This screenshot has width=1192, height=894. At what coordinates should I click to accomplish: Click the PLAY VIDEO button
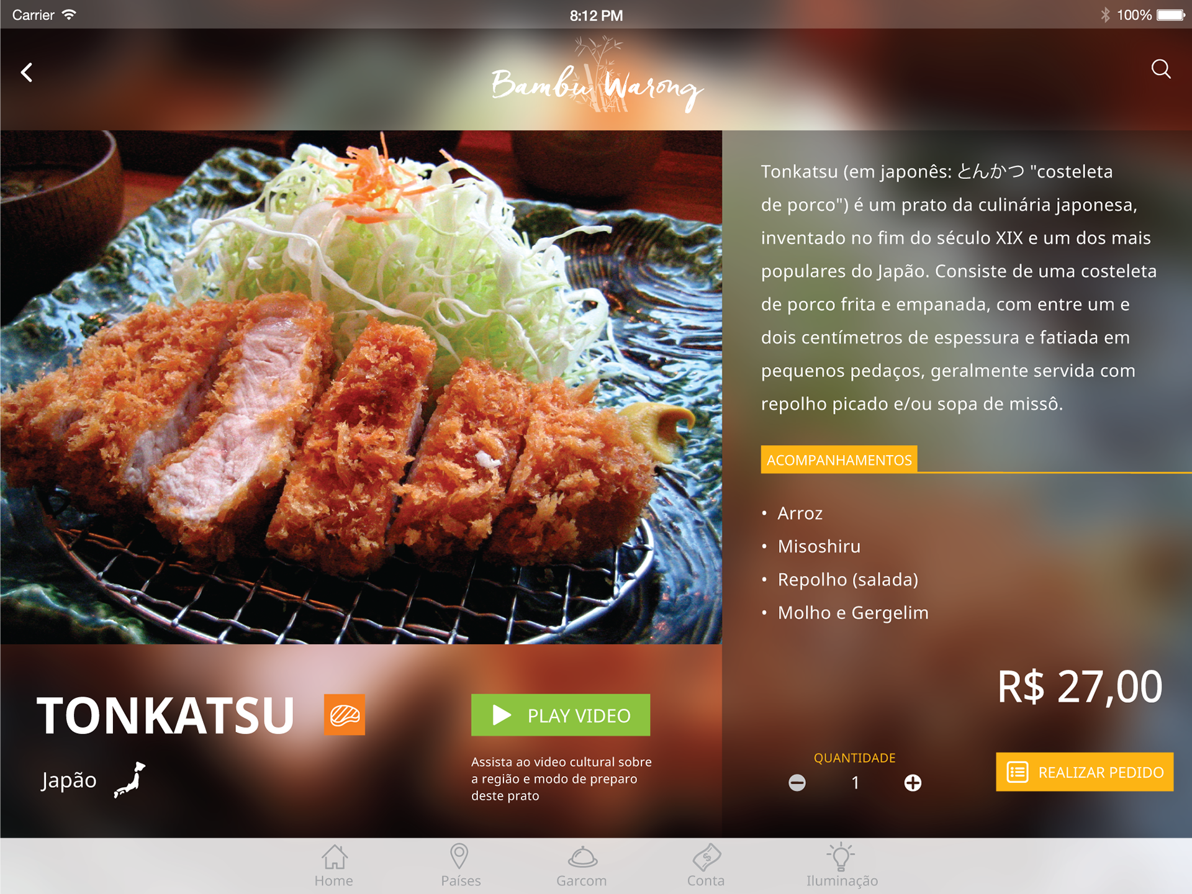pos(561,715)
